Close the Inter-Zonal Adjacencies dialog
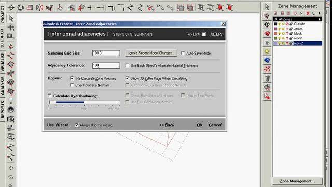The image size is (332, 187). 223,24
